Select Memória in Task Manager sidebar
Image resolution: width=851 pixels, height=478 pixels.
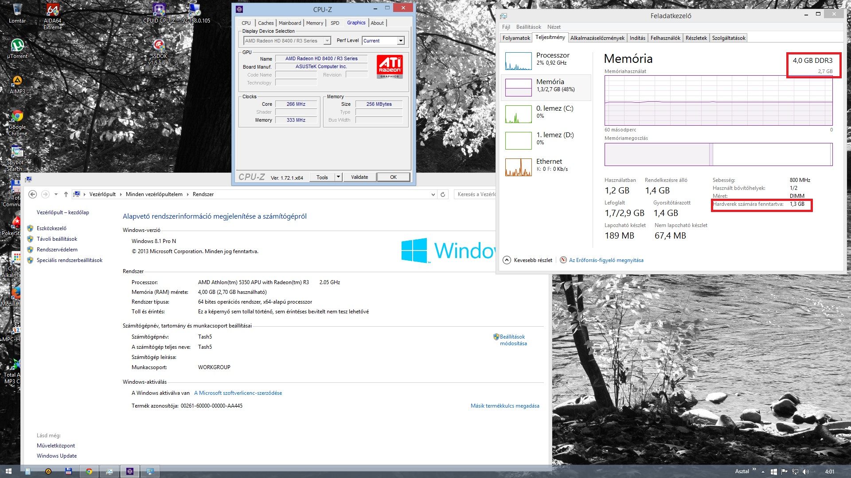tap(546, 87)
